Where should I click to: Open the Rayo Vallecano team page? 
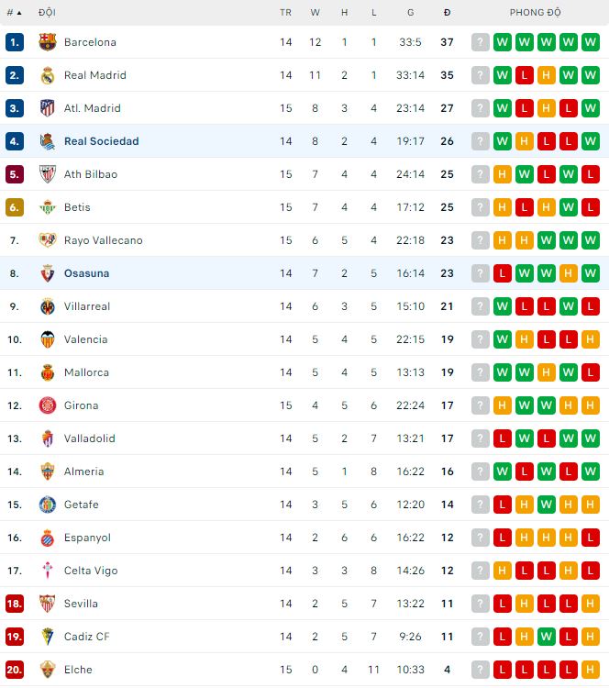pyautogui.click(x=103, y=240)
